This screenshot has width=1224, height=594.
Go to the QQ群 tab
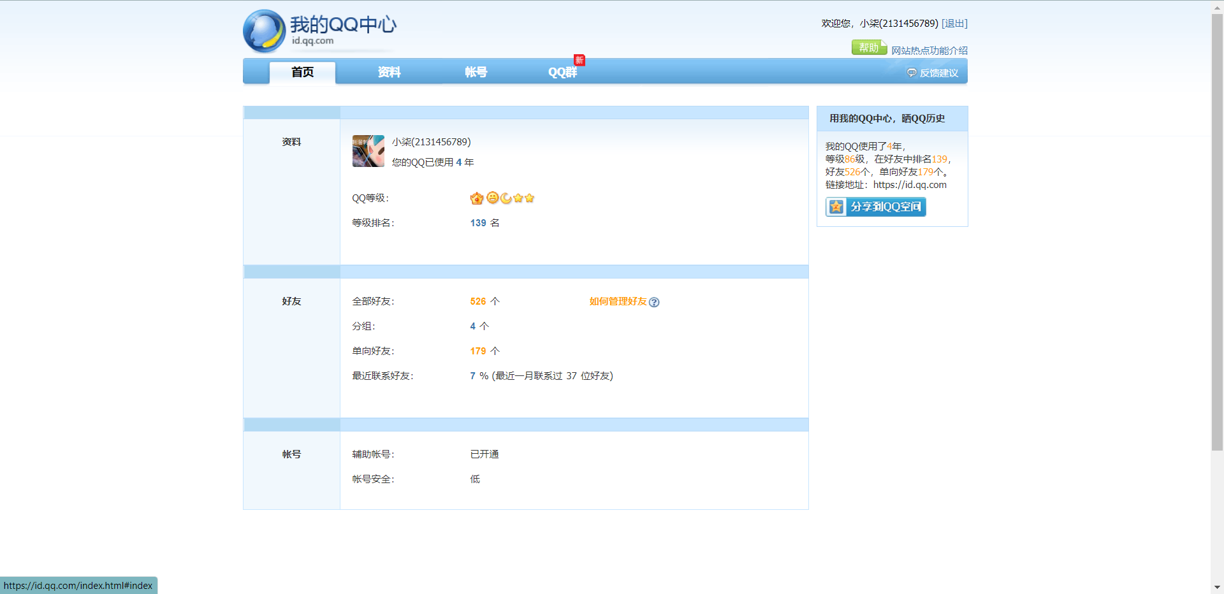tap(562, 72)
